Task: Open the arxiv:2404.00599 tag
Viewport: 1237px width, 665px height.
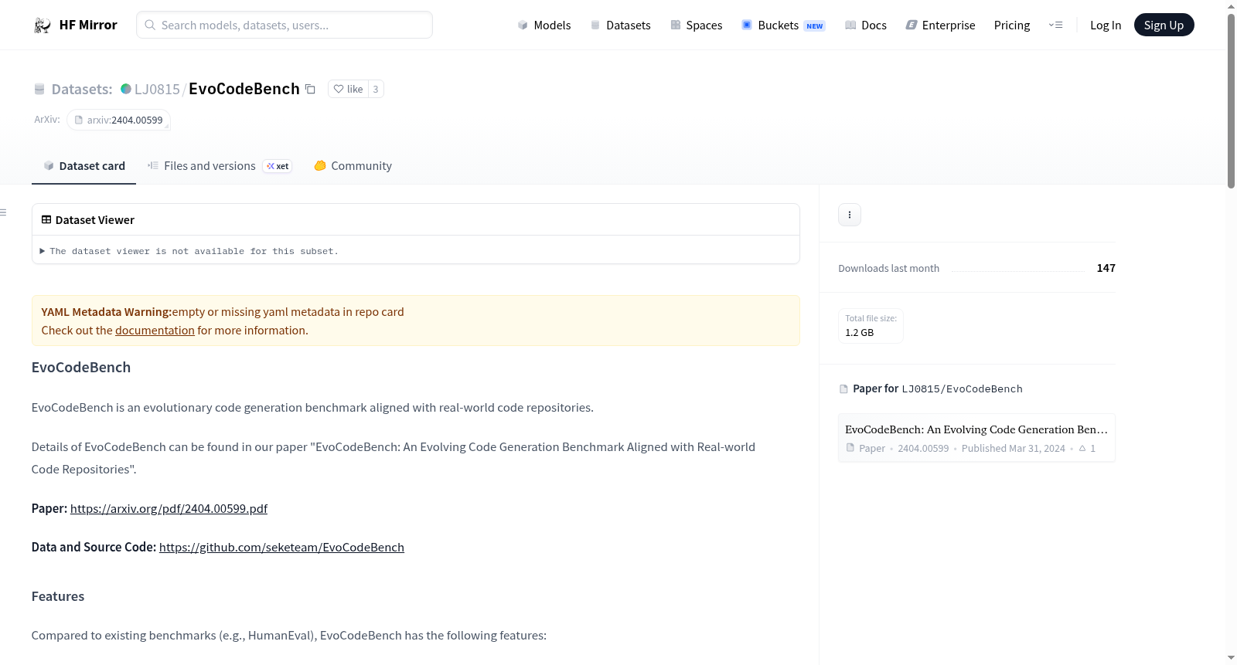Action: pyautogui.click(x=118, y=120)
